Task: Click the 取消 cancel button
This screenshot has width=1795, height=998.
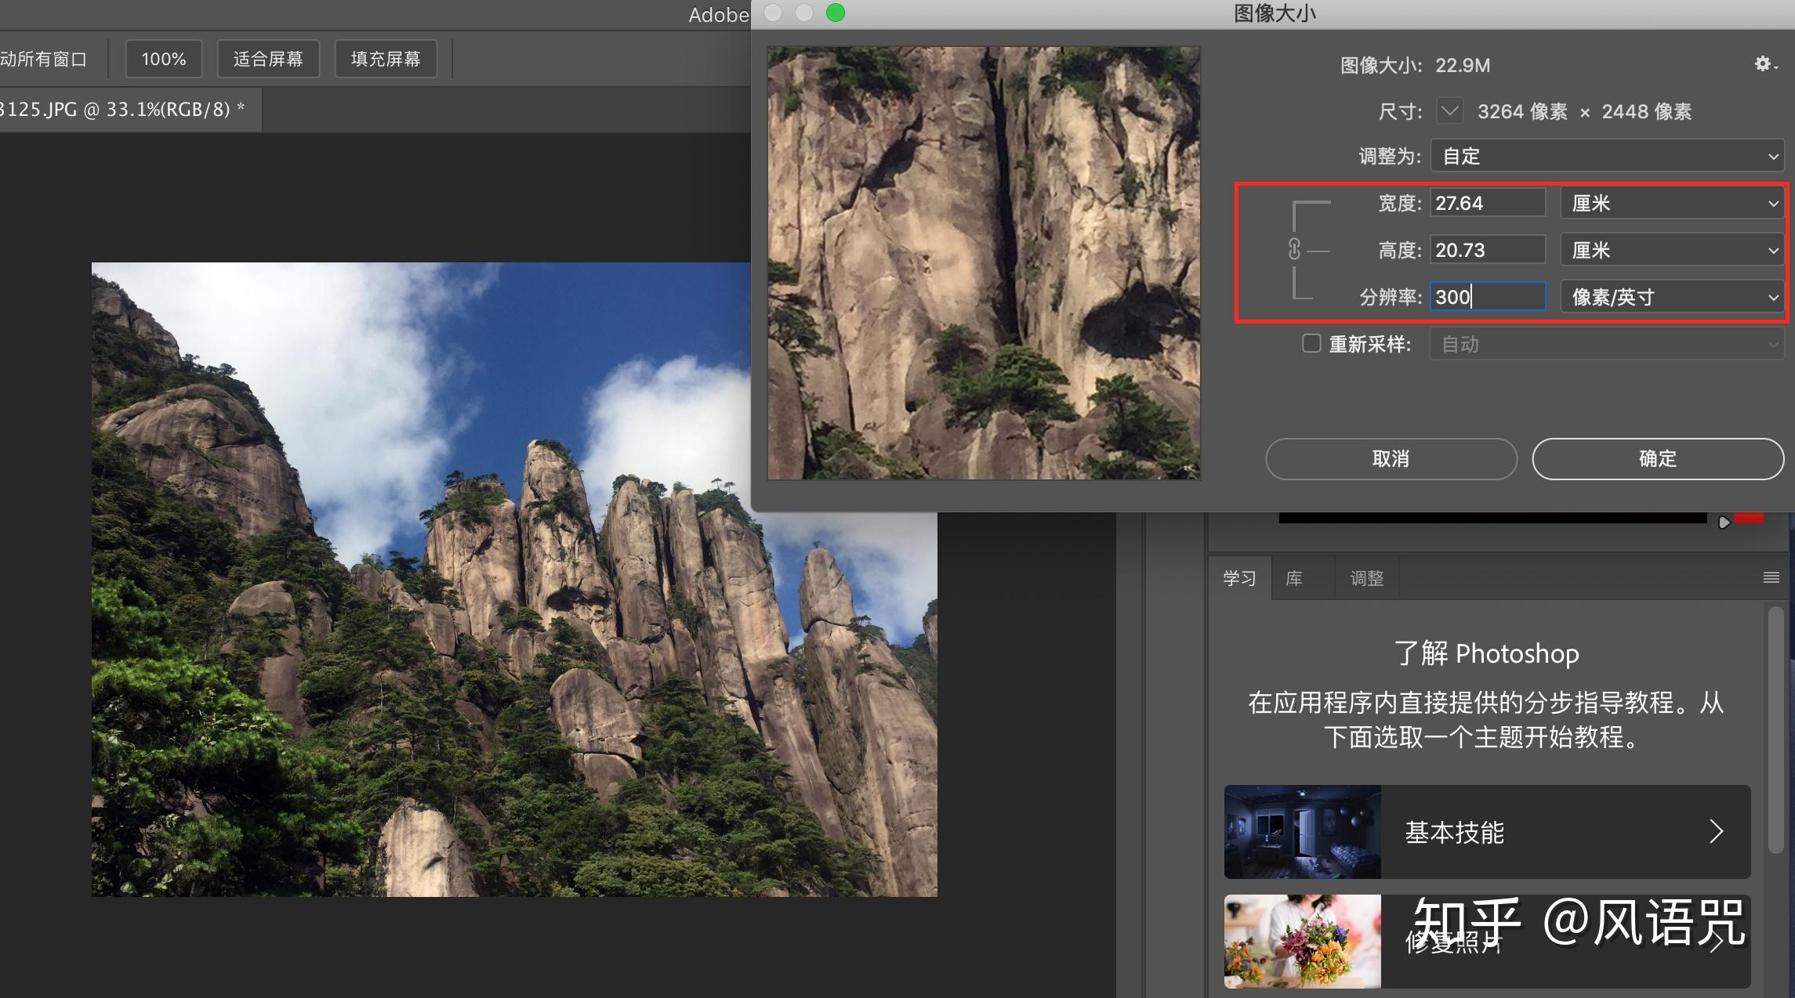Action: click(1391, 459)
